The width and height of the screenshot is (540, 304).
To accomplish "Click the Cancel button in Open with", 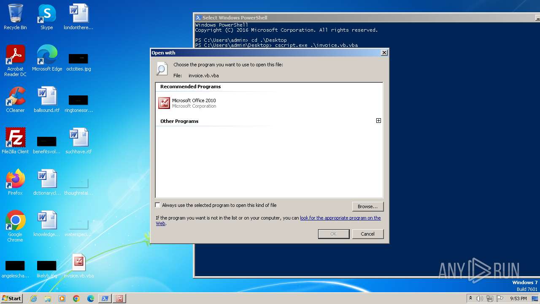I will (x=367, y=234).
